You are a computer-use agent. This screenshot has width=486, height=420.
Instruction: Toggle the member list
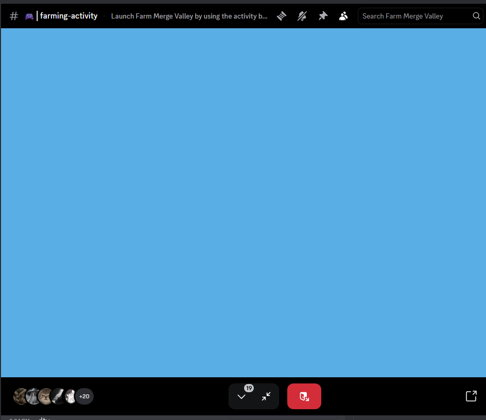tap(343, 16)
